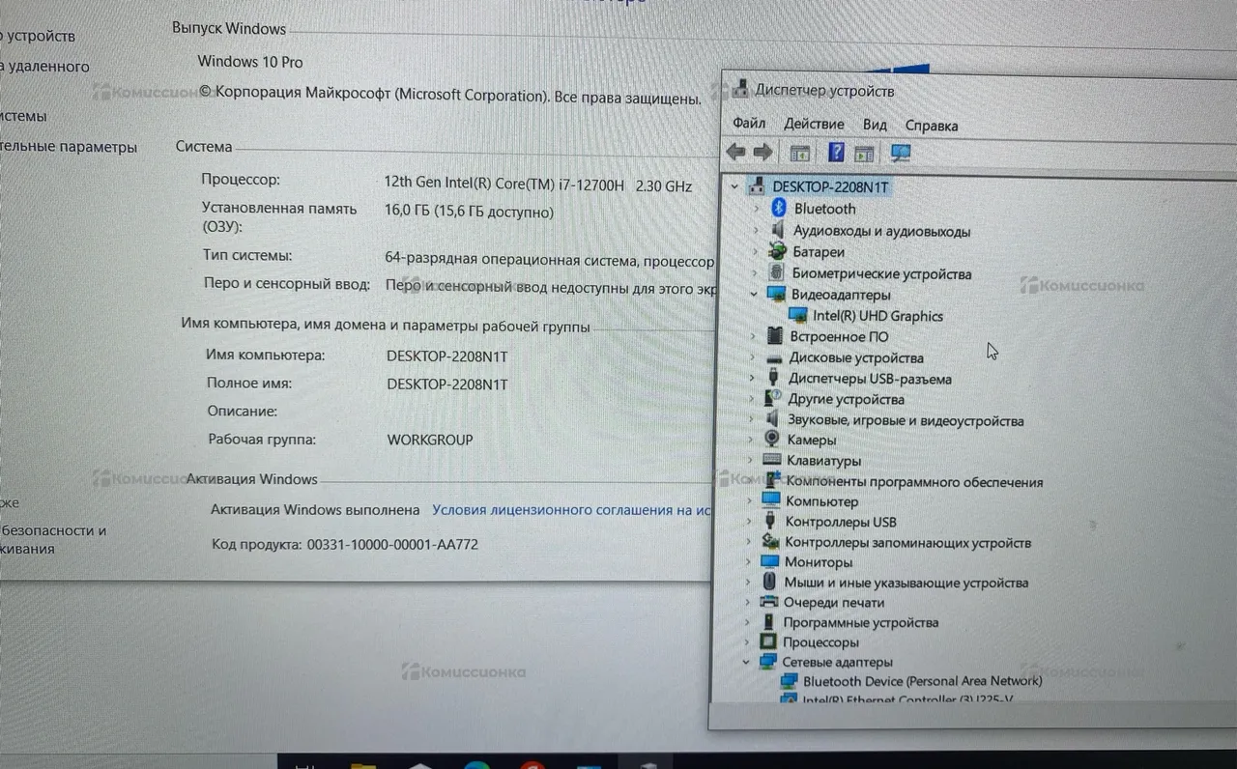Expand Контроллеры запоминающих устройств

point(749,542)
